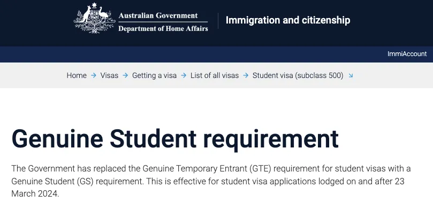The height and width of the screenshot is (203, 433).
Task: Click paragraph line starting "The Government has replaced"
Action: click(x=211, y=168)
